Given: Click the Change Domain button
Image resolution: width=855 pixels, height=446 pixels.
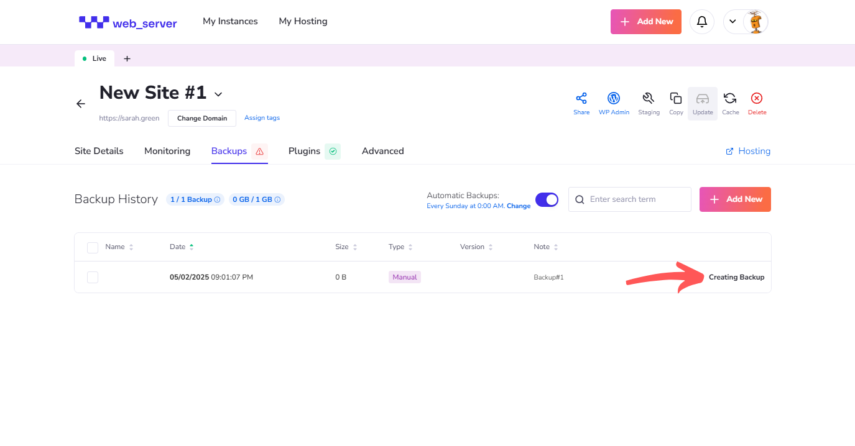Looking at the screenshot, I should 202,118.
